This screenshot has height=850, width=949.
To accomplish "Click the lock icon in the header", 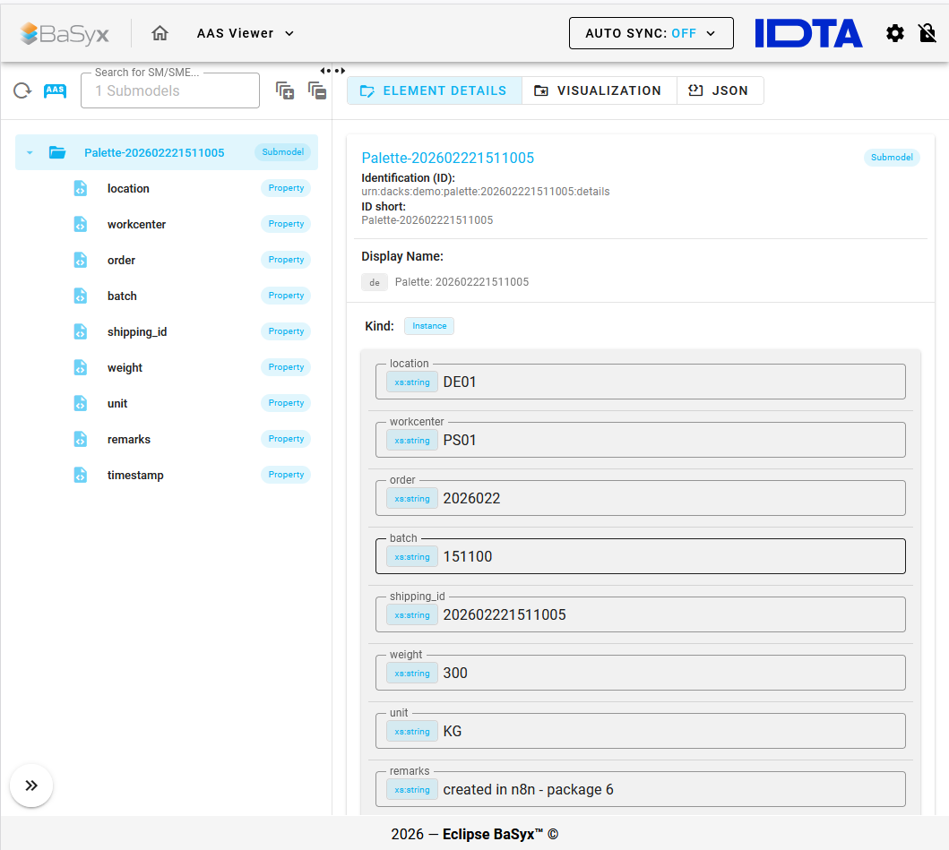I will [927, 33].
